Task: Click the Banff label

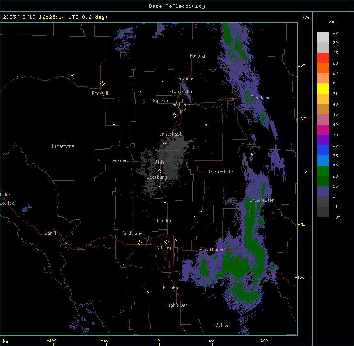Action: coord(51,233)
